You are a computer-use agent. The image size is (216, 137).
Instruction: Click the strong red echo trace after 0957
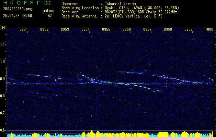[163, 77]
